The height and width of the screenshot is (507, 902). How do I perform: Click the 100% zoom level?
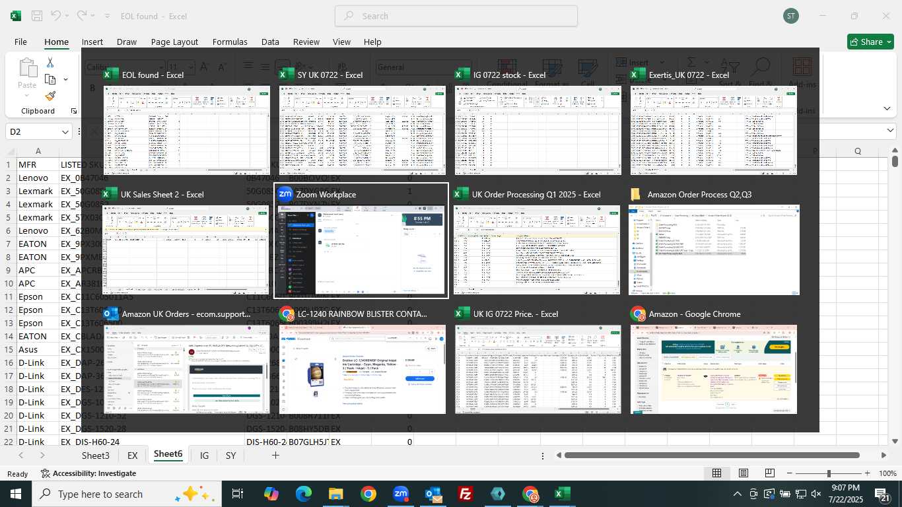tap(888, 473)
